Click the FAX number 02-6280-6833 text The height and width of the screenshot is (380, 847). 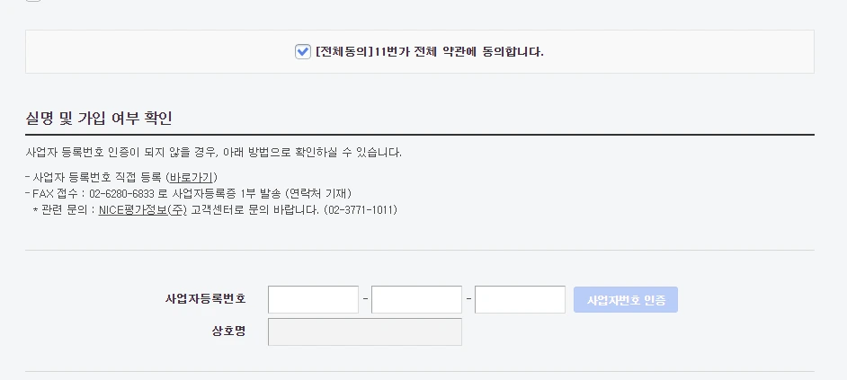(123, 193)
